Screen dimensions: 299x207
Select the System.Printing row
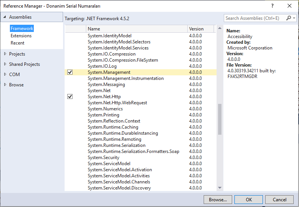(141, 115)
